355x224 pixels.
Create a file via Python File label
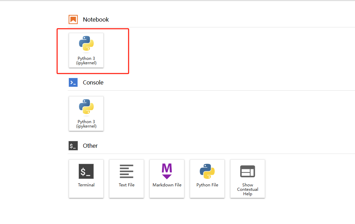click(207, 185)
